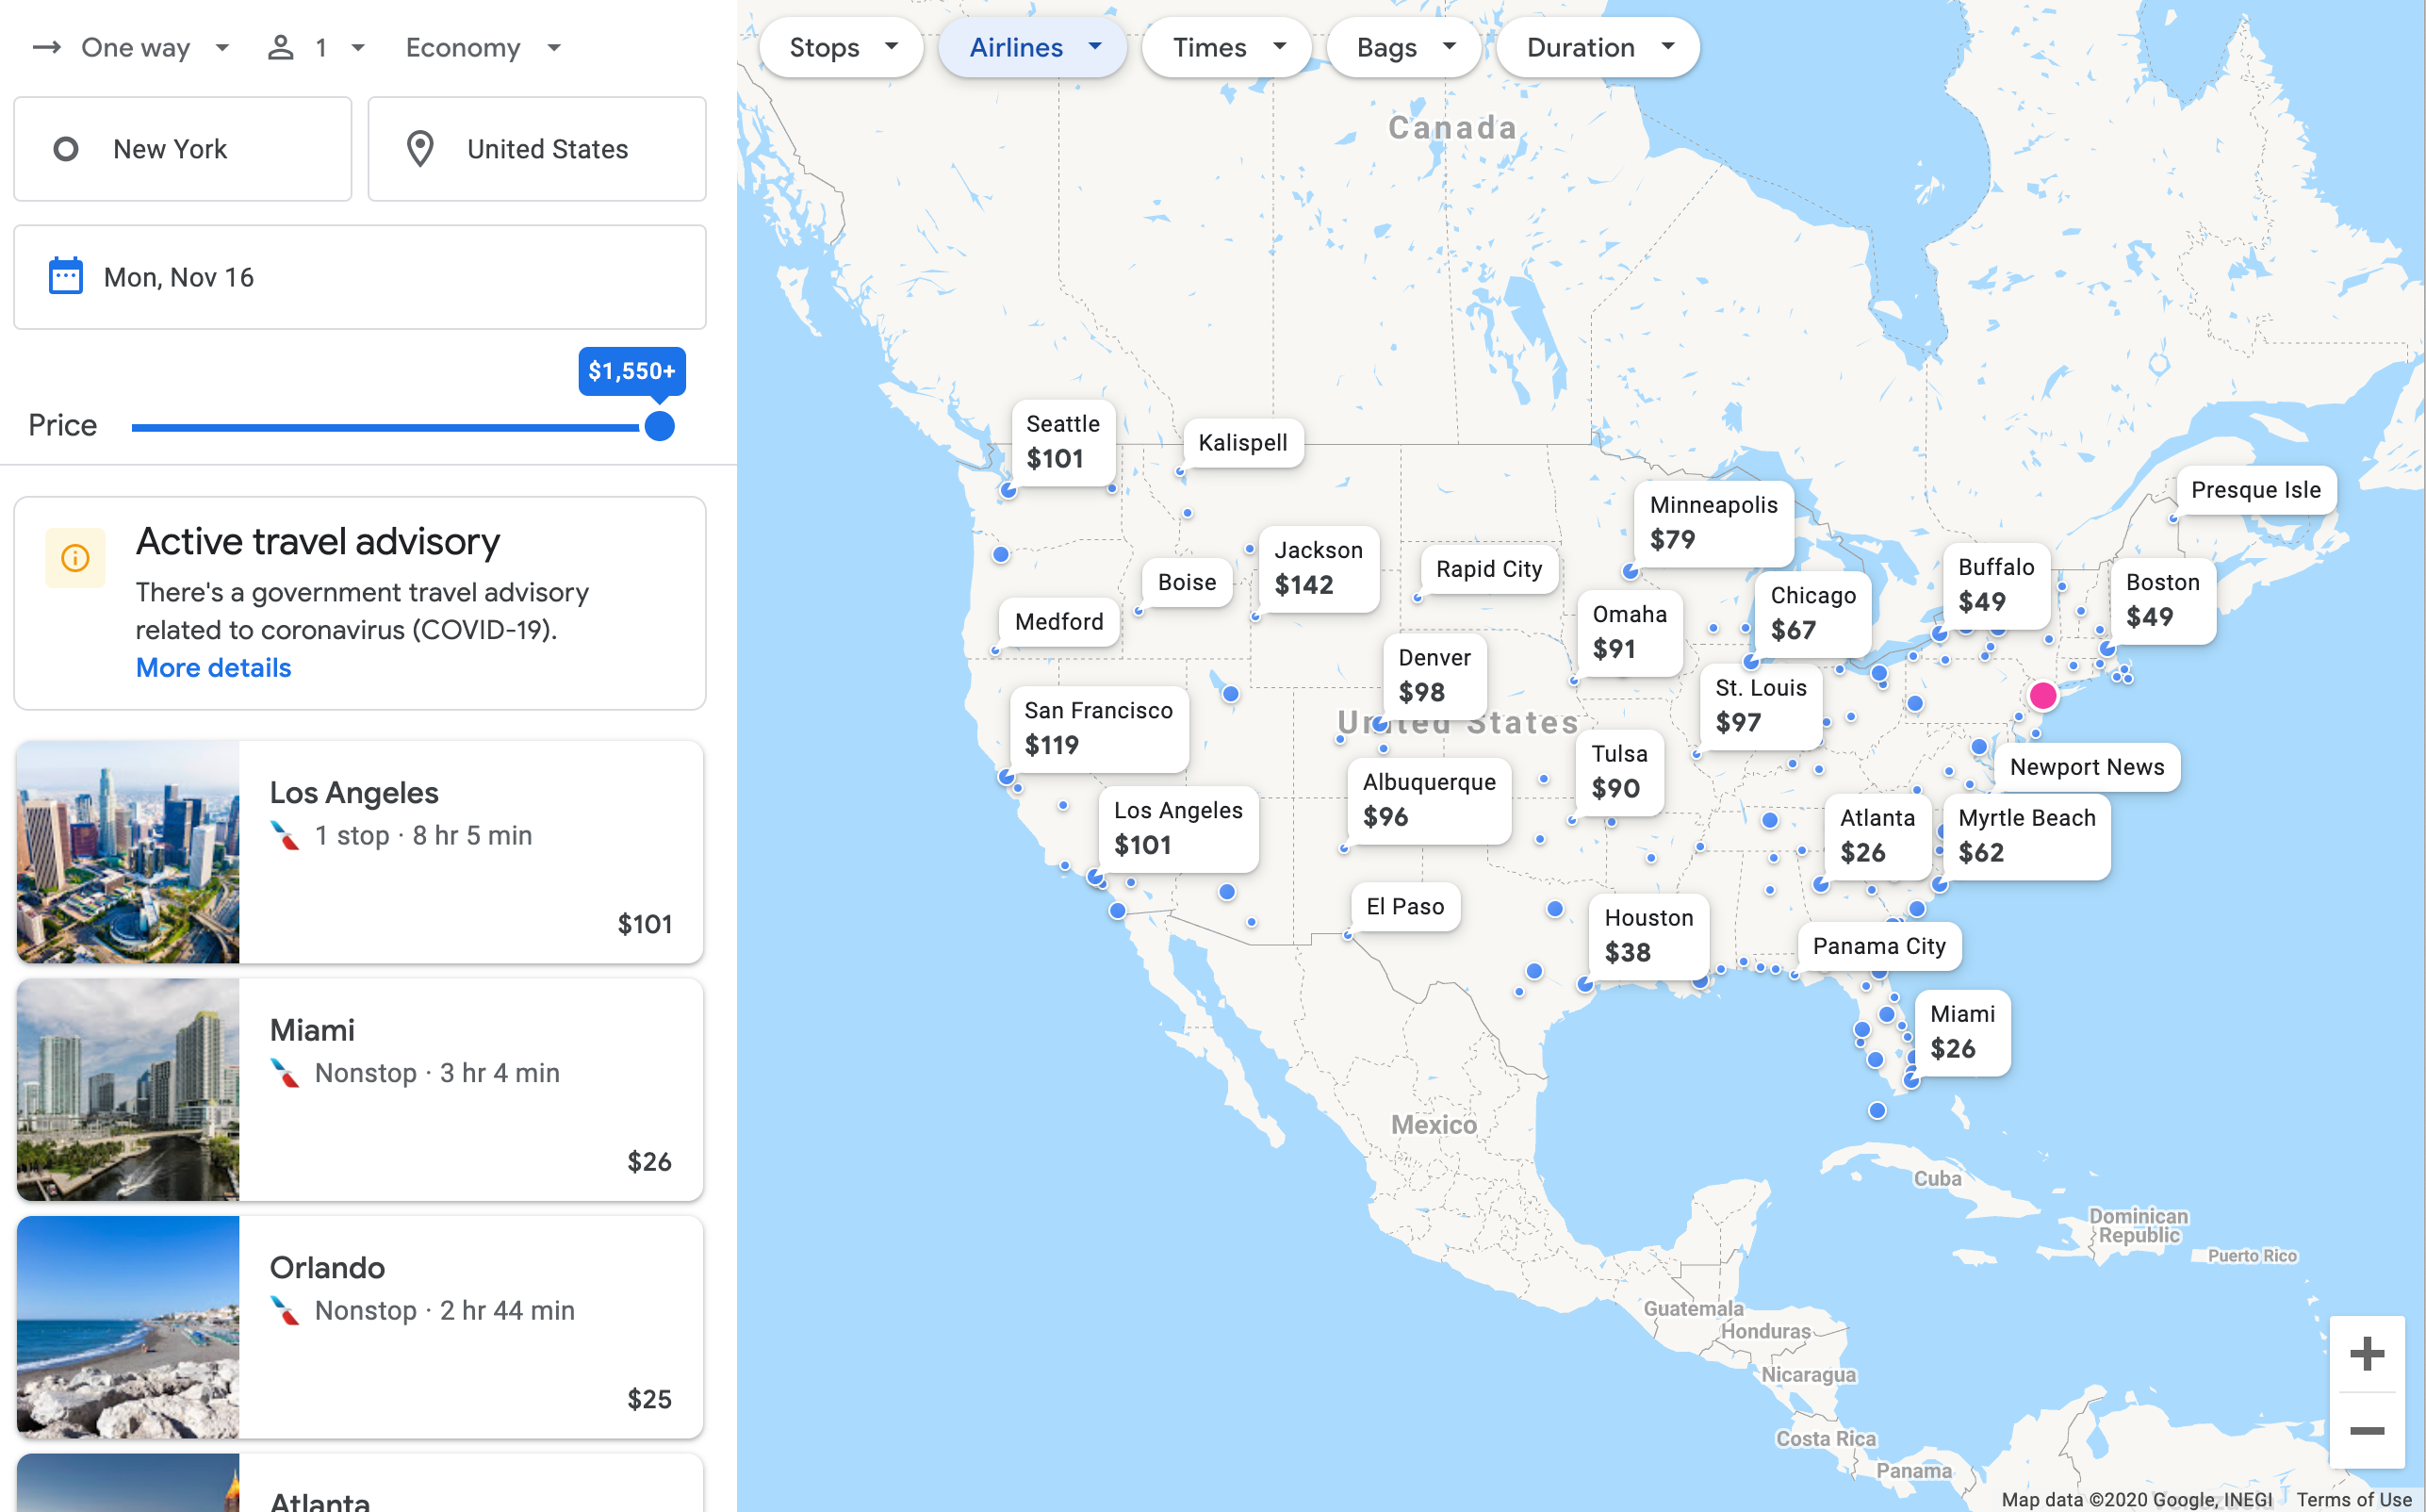Click the Chicago $67 map label
This screenshot has width=2426, height=1512.
point(1812,612)
